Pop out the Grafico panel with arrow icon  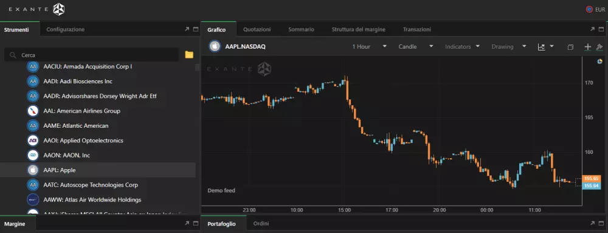click(592, 29)
